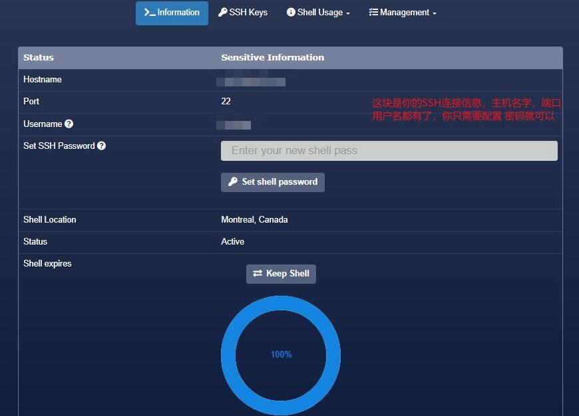Click the 100% label inside the ring
The height and width of the screenshot is (416, 579).
[281, 355]
